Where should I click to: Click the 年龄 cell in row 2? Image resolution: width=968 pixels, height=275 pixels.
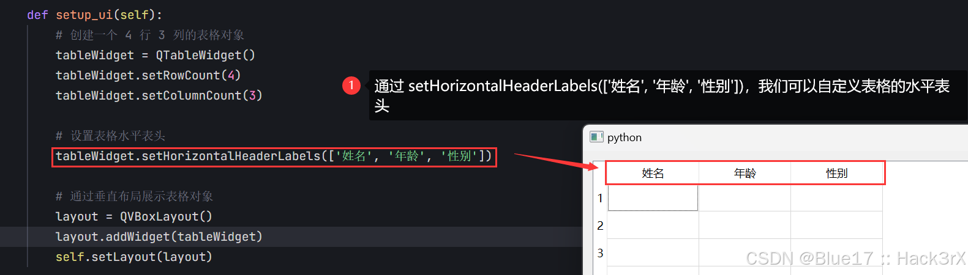745,226
